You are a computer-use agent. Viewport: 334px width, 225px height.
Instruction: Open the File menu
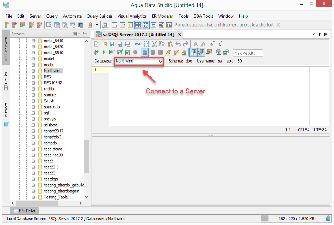(9, 16)
